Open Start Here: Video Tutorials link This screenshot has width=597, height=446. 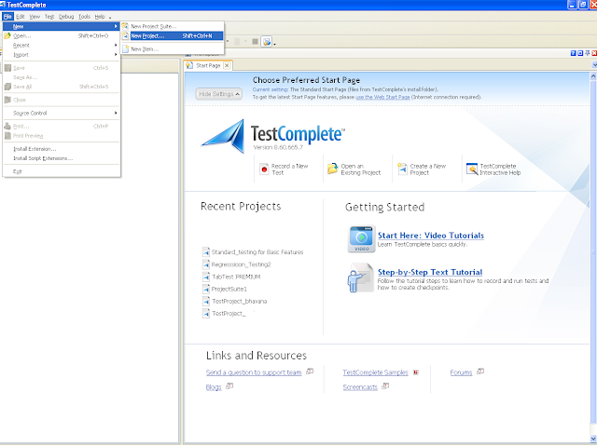click(431, 236)
